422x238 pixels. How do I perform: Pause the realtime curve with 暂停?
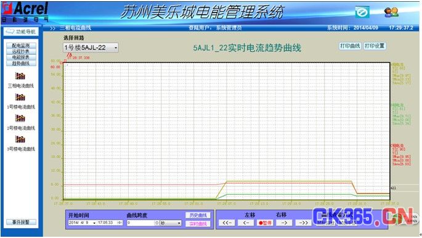coord(265,223)
